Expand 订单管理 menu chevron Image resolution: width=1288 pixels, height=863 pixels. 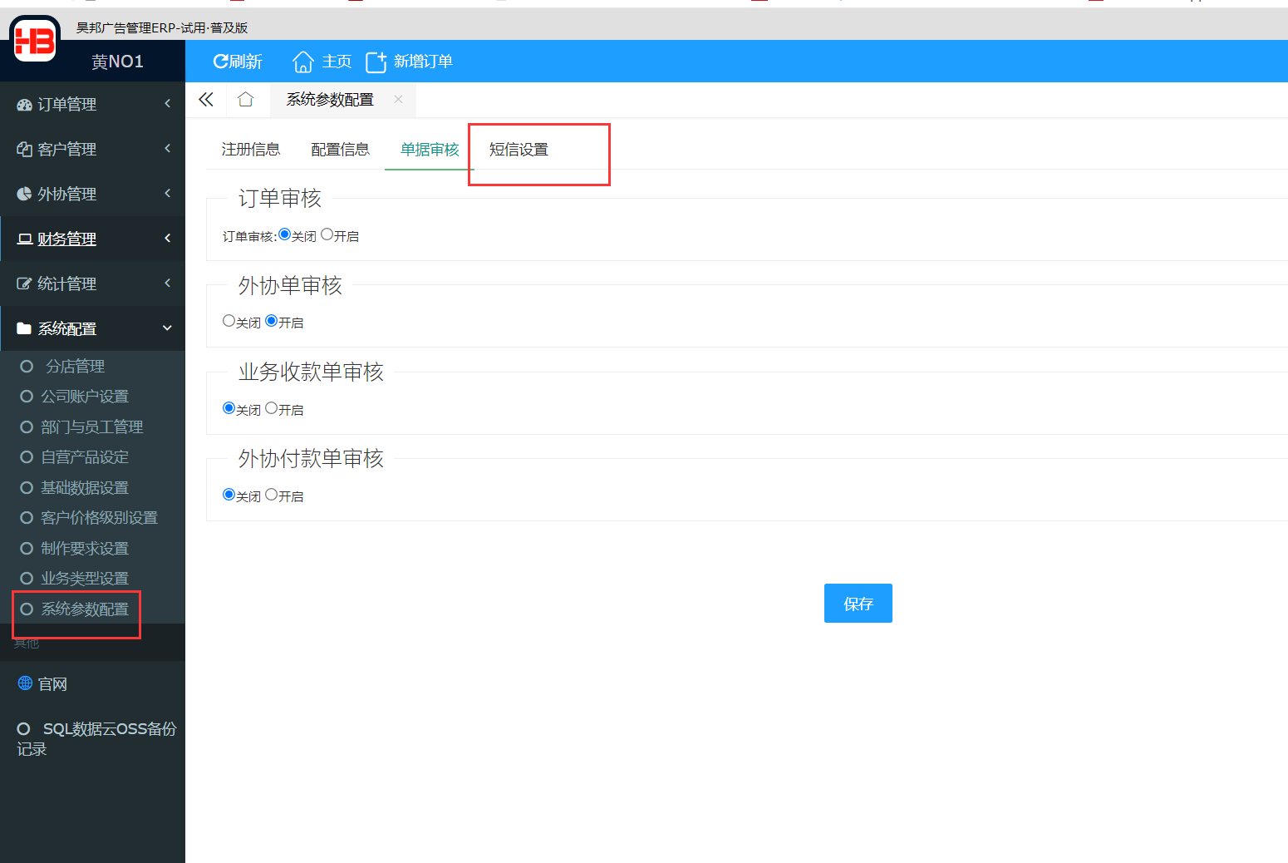(167, 104)
